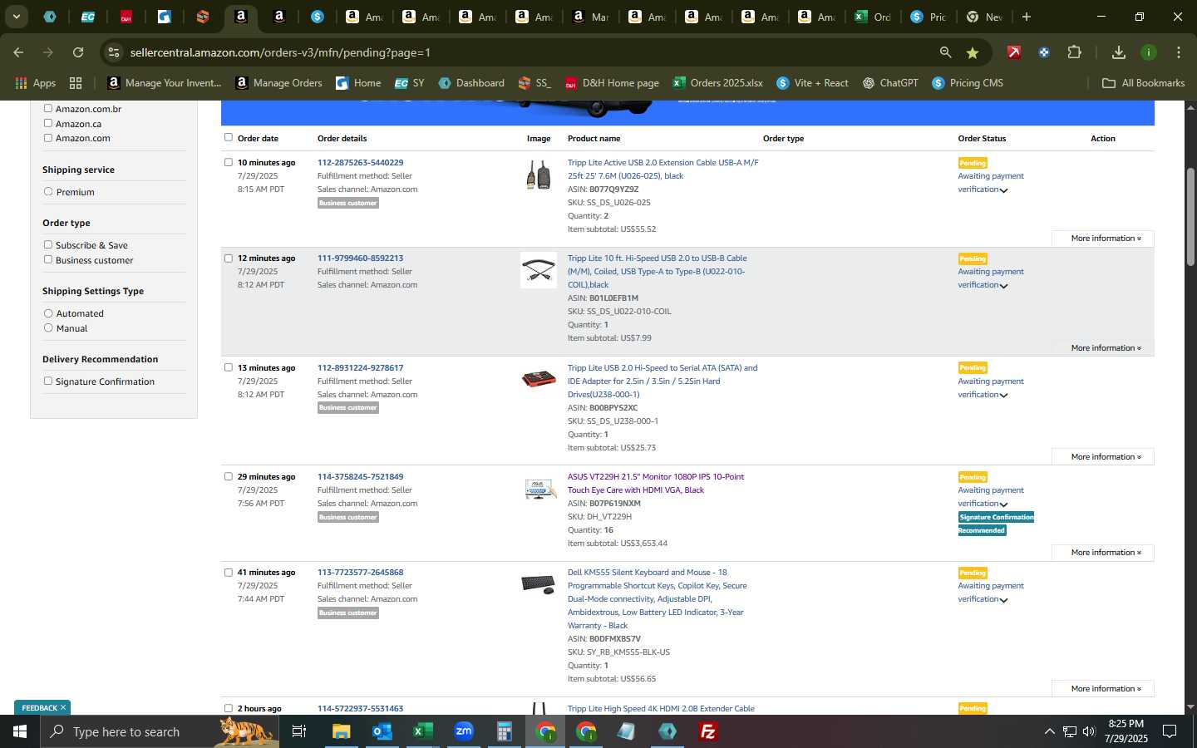Open the Pricing CMS bookmark
The image size is (1197, 748).
pyautogui.click(x=968, y=83)
